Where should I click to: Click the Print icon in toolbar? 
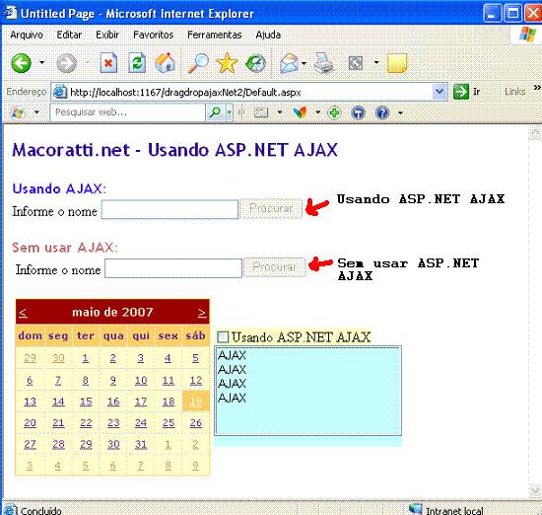323,63
